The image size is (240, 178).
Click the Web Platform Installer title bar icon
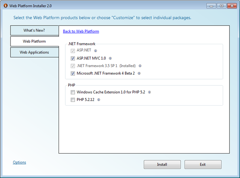pyautogui.click(x=6, y=6)
